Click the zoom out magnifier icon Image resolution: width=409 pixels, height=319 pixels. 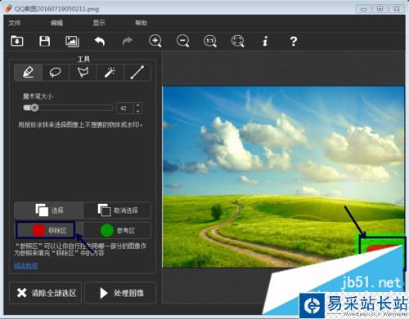182,41
